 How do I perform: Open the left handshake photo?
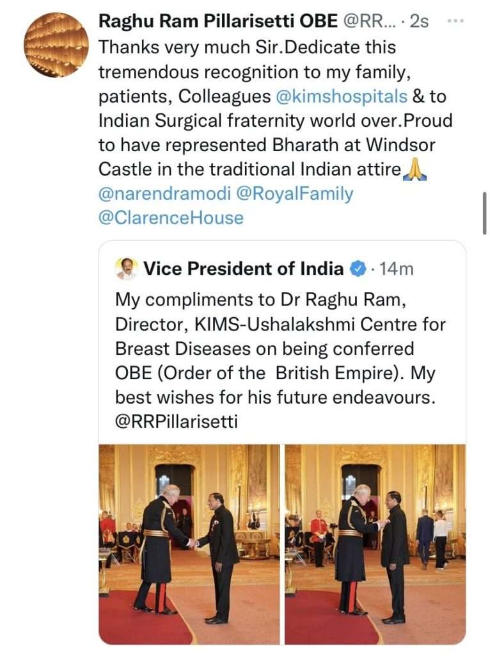[189, 544]
